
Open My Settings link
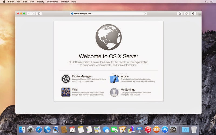pos(128,90)
